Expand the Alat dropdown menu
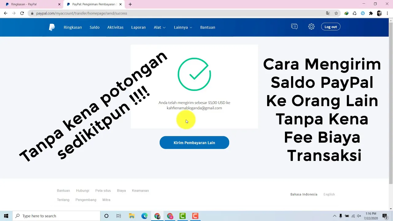The width and height of the screenshot is (393, 221). [x=160, y=27]
